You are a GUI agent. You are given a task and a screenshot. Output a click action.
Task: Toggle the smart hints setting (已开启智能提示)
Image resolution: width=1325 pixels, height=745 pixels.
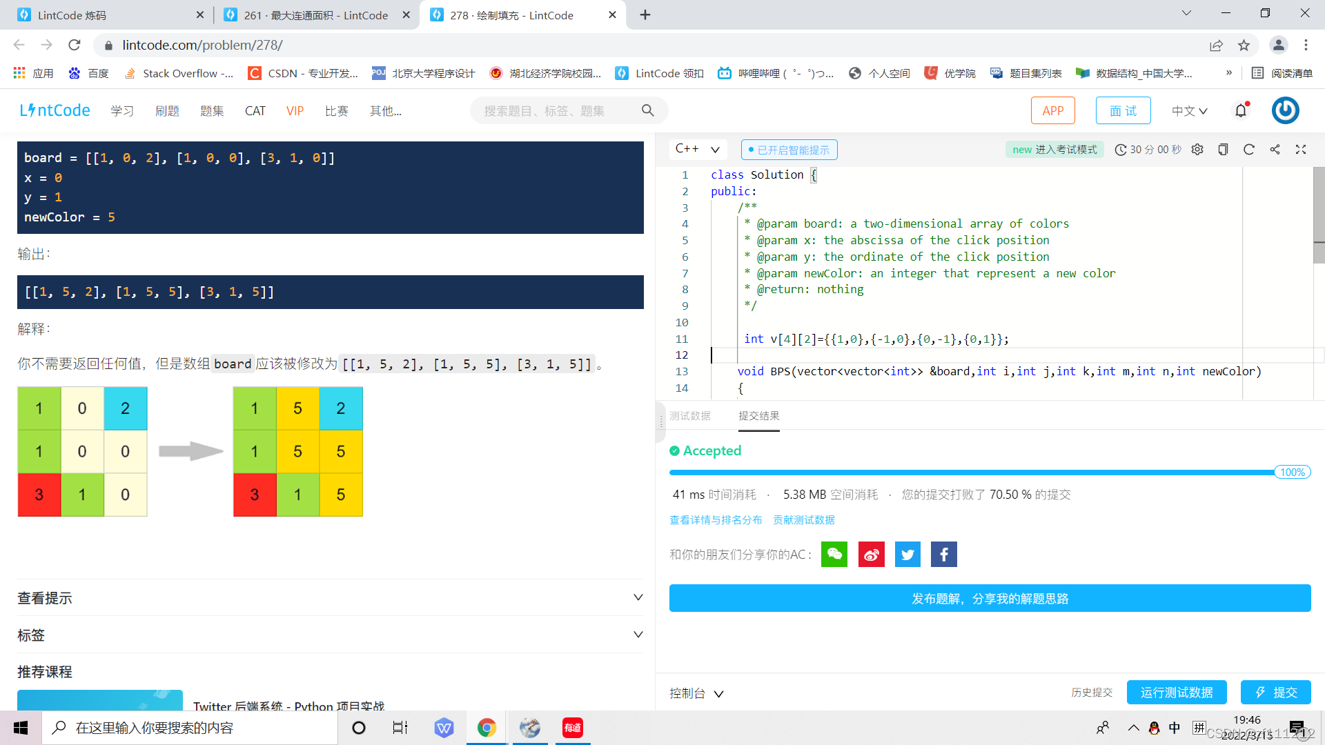click(x=789, y=150)
